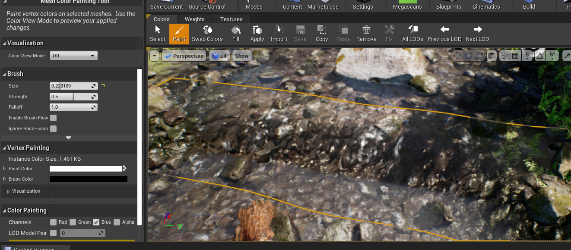
Task: Open Color View Mode dropdown
Action: [74, 56]
